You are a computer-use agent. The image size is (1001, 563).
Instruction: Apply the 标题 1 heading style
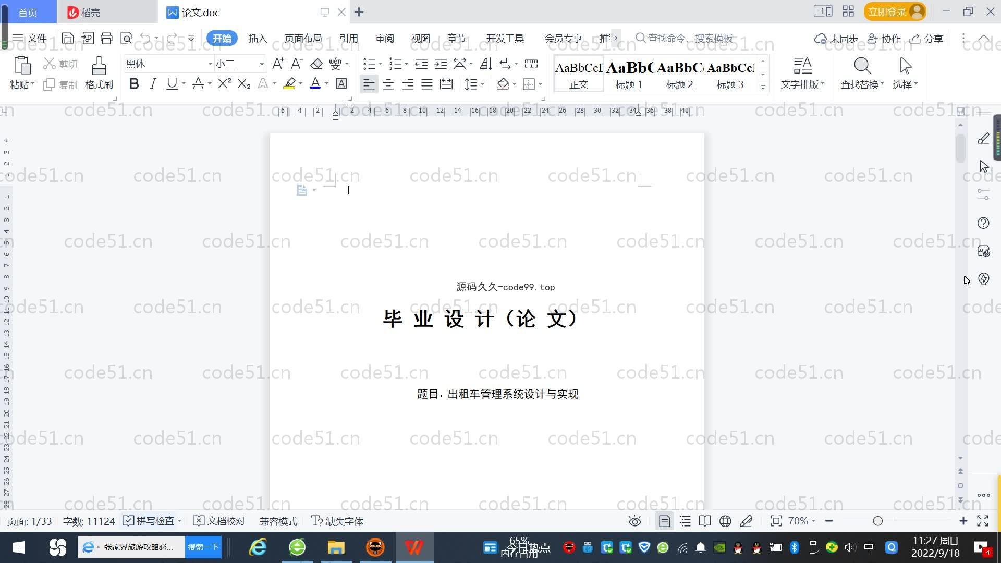[629, 75]
